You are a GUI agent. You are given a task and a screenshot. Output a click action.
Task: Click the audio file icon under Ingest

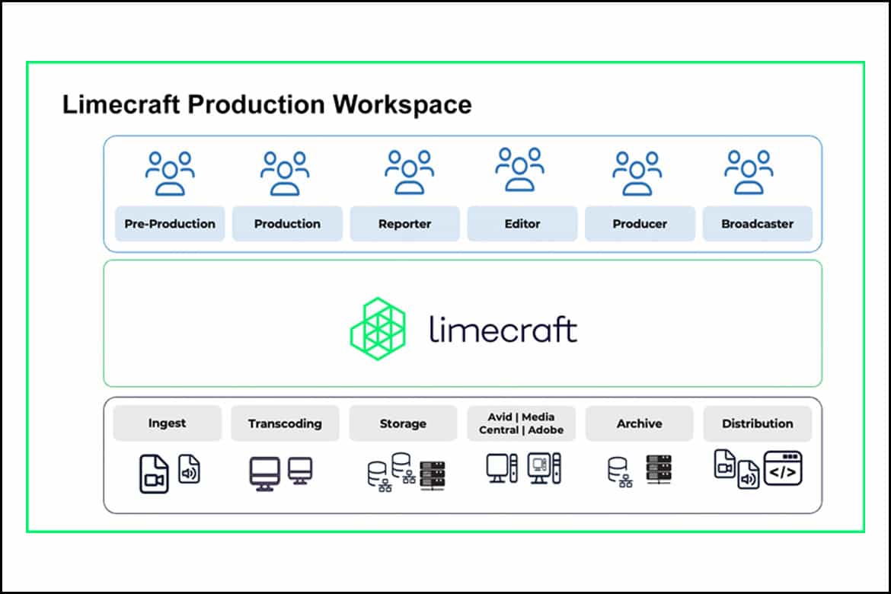189,468
